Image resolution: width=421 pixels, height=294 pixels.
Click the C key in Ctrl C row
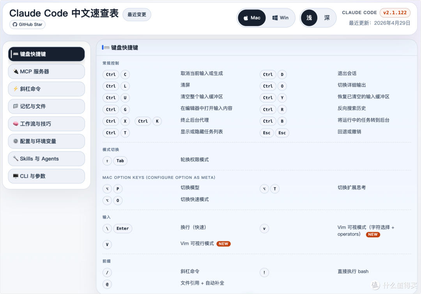[125, 75]
